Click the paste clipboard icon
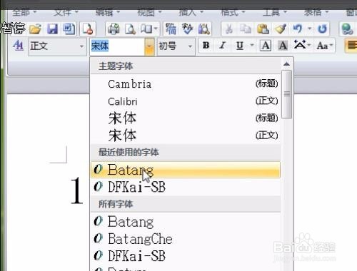The width and height of the screenshot is (357, 271). pyautogui.click(x=263, y=29)
